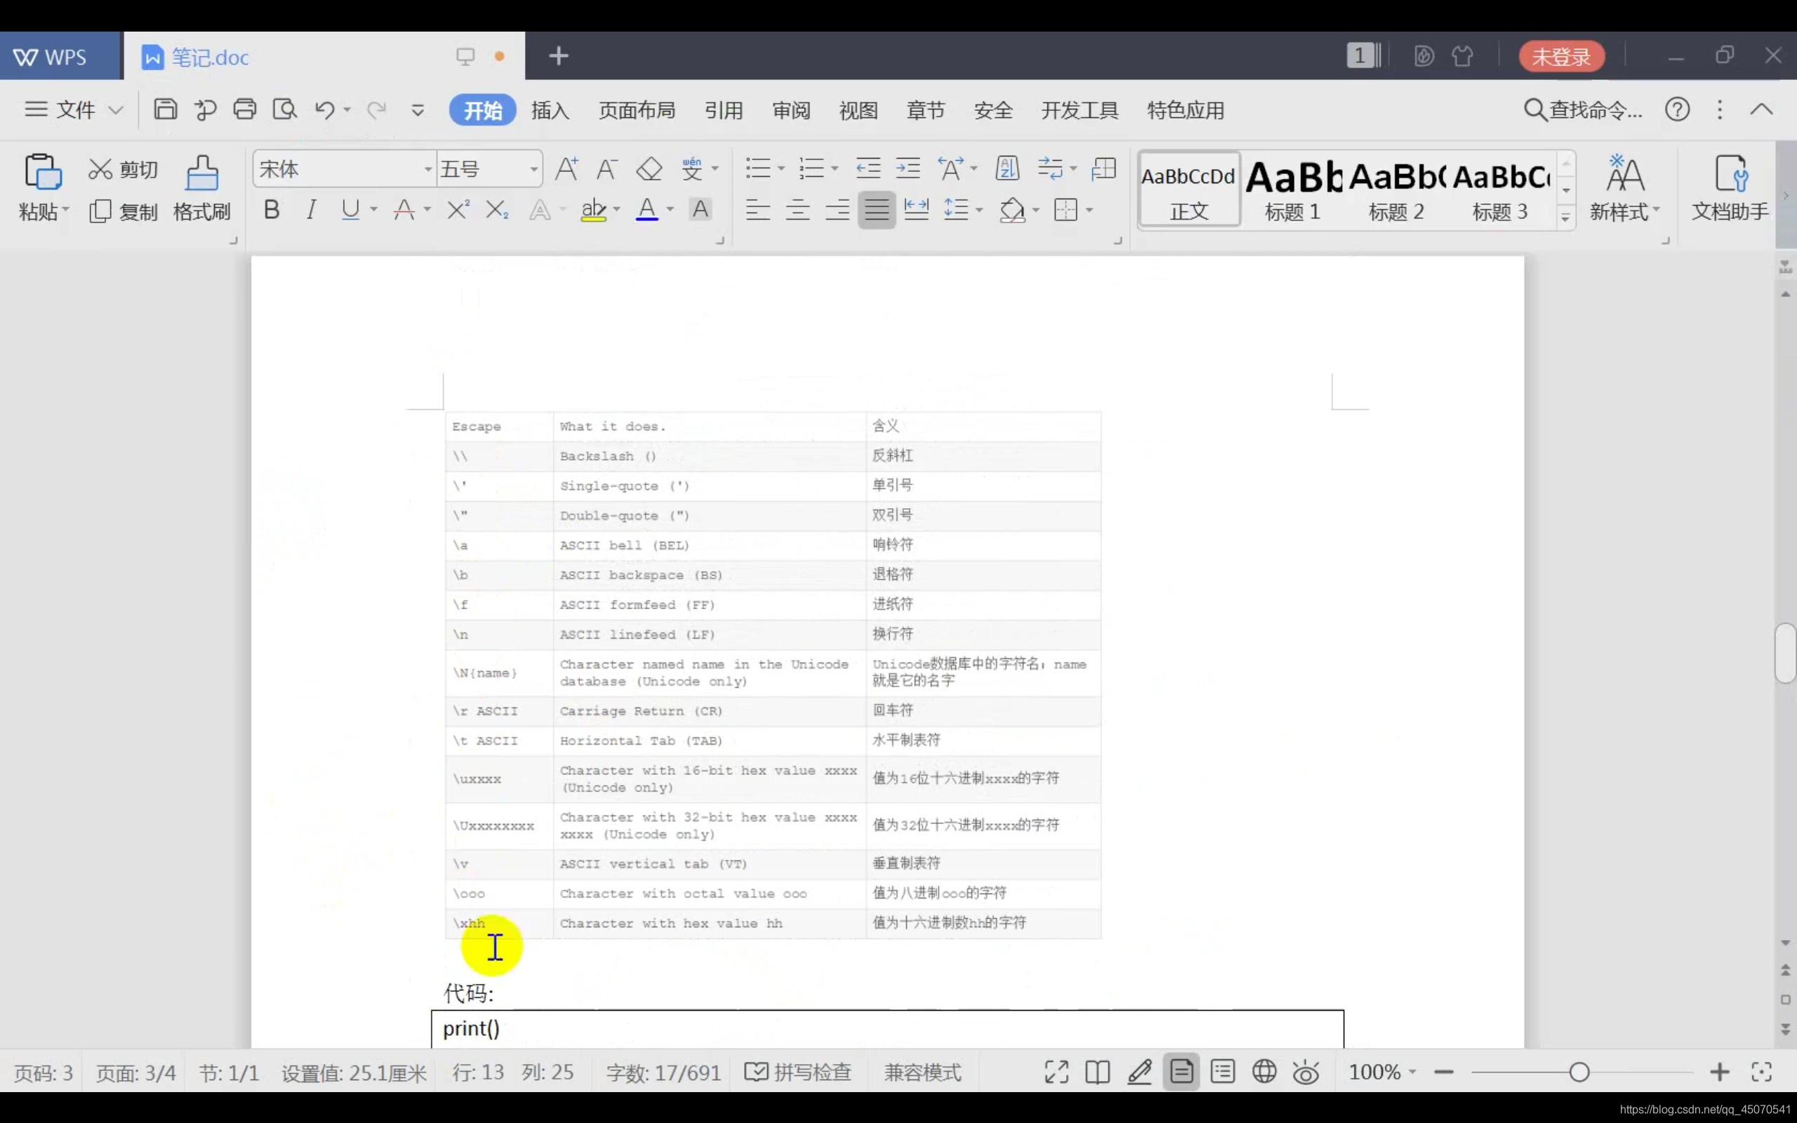The height and width of the screenshot is (1123, 1797).
Task: Select the center alignment icon
Action: point(797,210)
